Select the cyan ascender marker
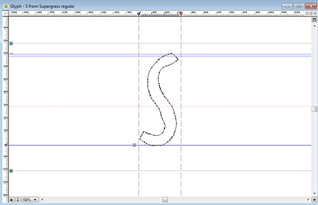Image resolution: width=318 pixels, height=205 pixels. (x=11, y=43)
